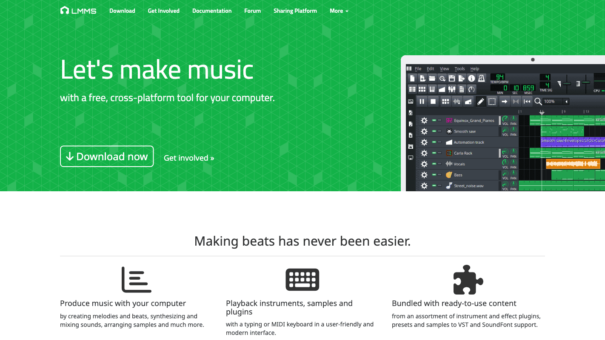Click the Stop button in the song editor
The width and height of the screenshot is (605, 340).
[x=433, y=102]
